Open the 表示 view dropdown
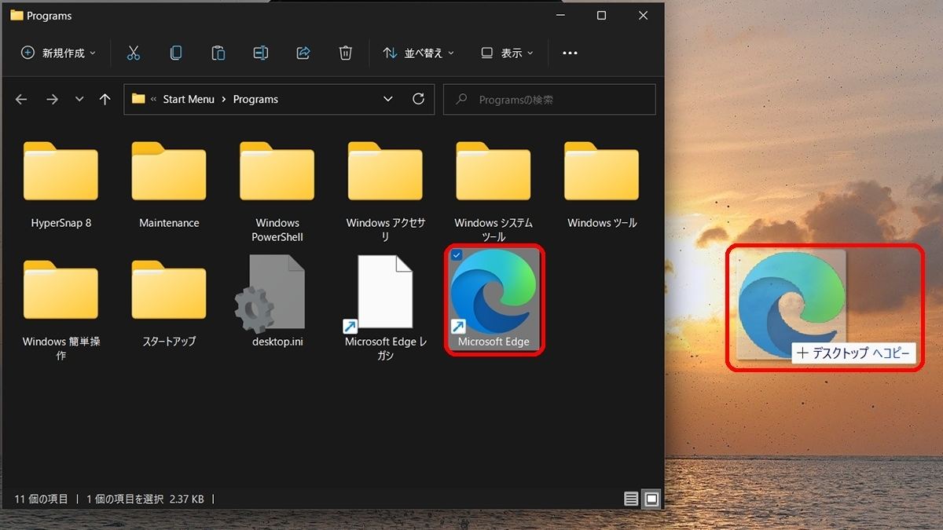 tap(508, 53)
